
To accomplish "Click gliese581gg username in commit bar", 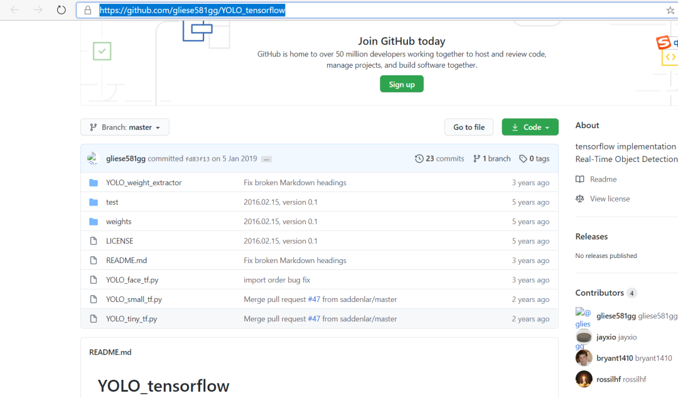I will coord(126,159).
